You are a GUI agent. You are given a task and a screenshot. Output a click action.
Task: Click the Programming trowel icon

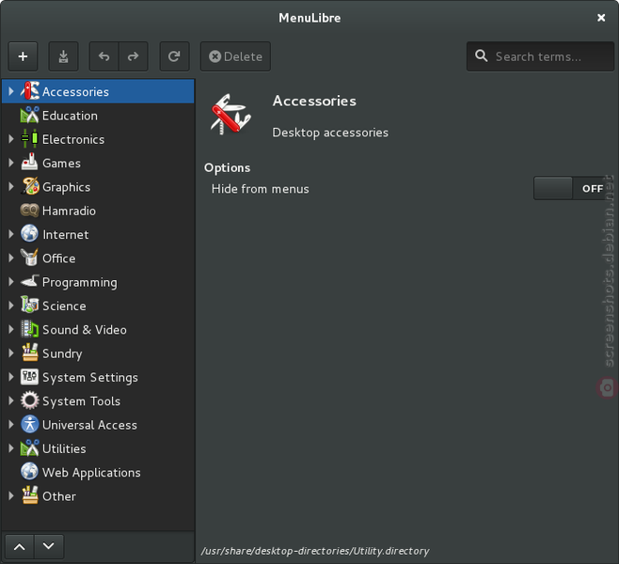click(x=29, y=281)
